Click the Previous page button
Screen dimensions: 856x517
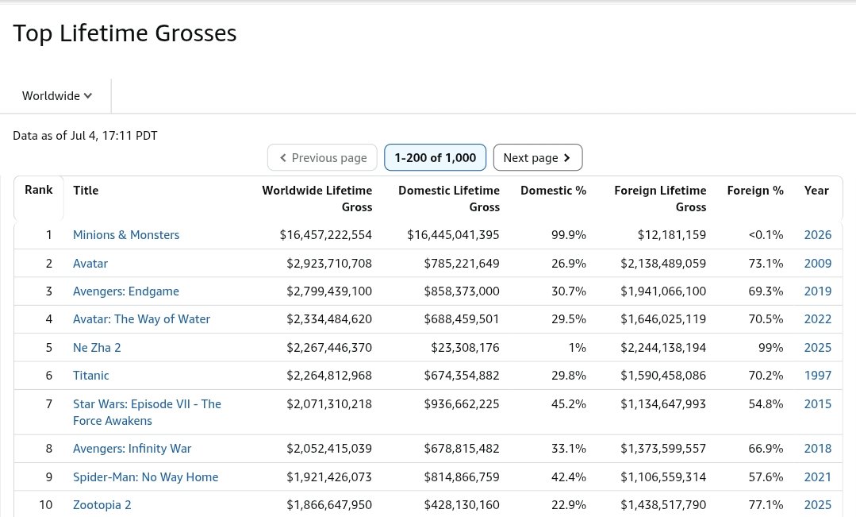pyautogui.click(x=322, y=157)
